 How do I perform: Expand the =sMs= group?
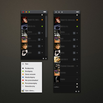point(77,87)
